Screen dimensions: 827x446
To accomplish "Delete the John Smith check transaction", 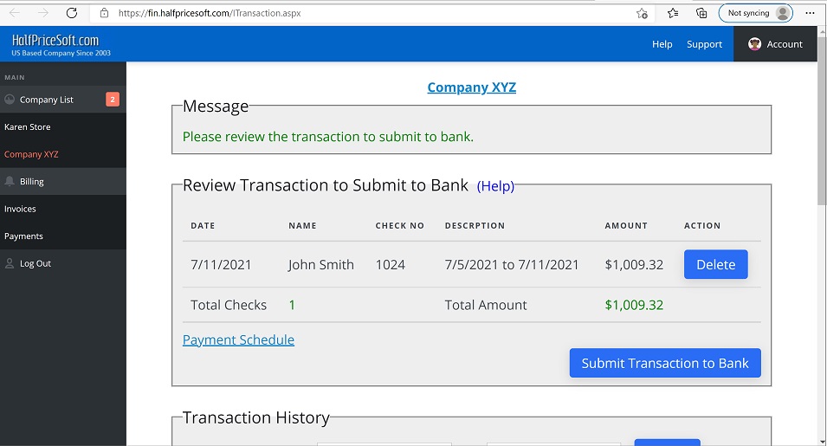I will click(715, 265).
